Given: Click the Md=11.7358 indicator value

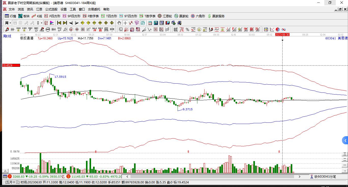Looking at the screenshot, I should click(85, 38).
